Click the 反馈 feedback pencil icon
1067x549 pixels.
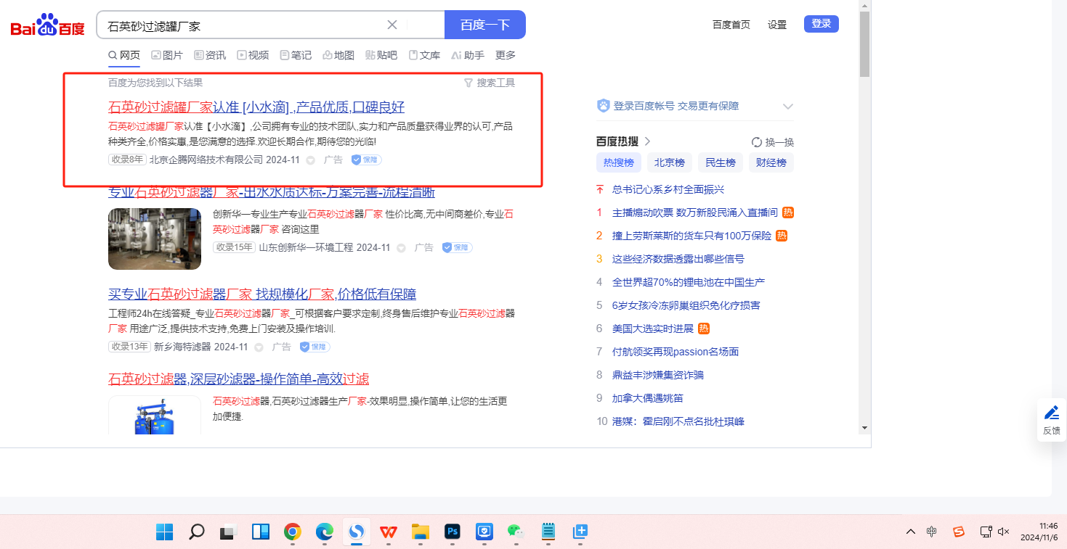pyautogui.click(x=1051, y=413)
